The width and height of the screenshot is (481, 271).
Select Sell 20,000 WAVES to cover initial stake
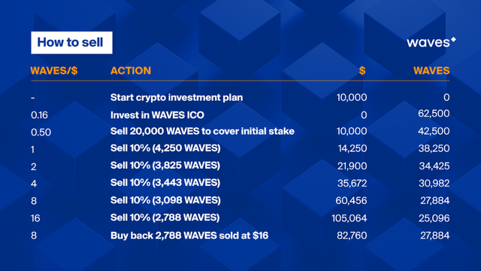[x=202, y=131]
